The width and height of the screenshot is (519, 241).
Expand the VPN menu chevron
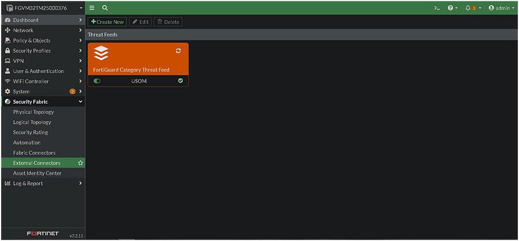click(x=80, y=61)
